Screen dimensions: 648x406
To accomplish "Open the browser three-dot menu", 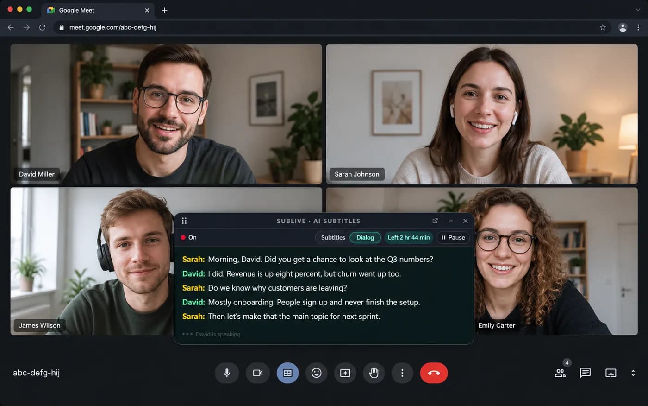I will tap(638, 27).
